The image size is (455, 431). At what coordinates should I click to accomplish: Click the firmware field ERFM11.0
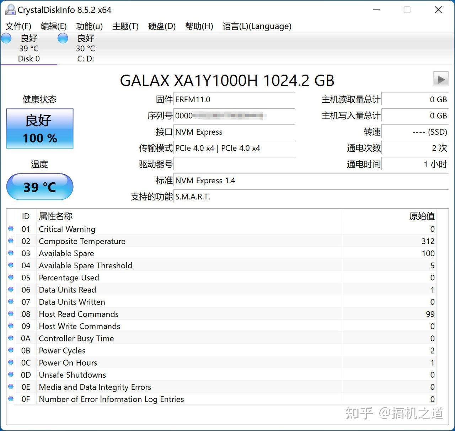(x=234, y=99)
